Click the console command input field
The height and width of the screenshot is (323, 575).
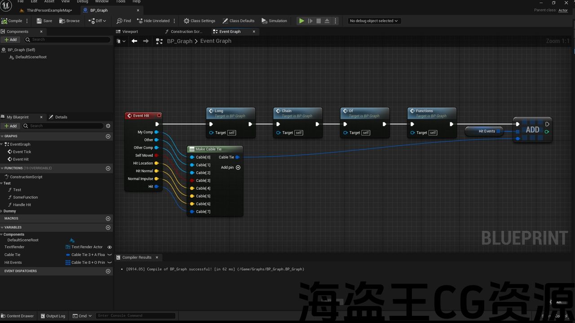coord(136,316)
